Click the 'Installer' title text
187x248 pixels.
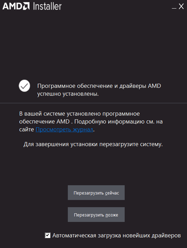point(47,6)
